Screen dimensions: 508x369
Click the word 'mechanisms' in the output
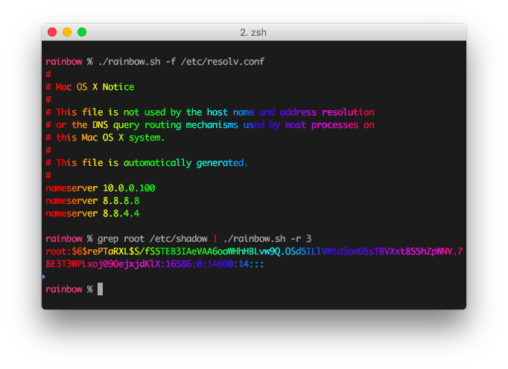(212, 125)
